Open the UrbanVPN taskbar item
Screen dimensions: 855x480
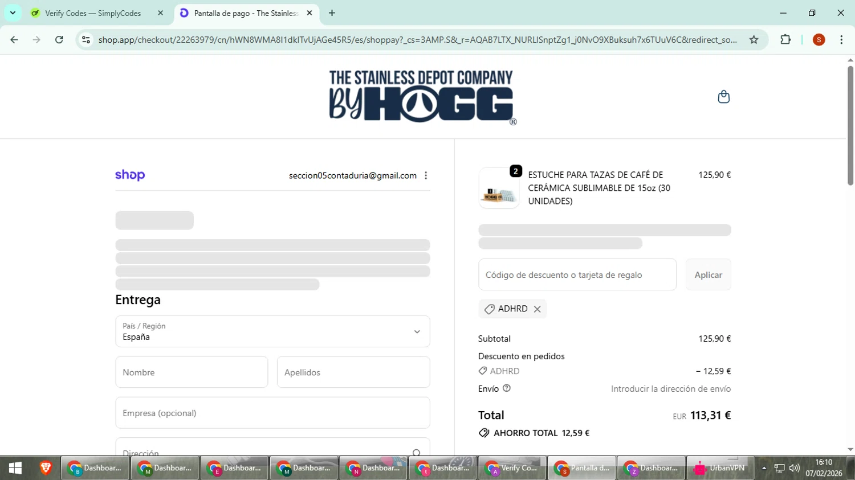pos(720,468)
